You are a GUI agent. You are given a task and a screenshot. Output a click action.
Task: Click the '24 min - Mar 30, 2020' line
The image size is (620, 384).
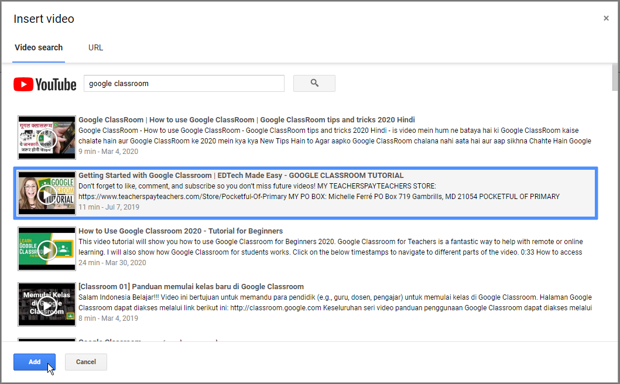(112, 263)
